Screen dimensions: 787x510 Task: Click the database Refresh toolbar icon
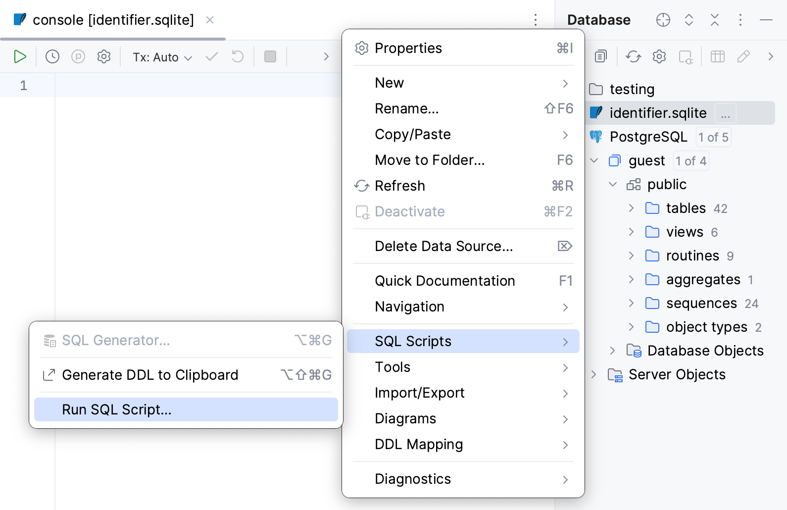click(634, 57)
